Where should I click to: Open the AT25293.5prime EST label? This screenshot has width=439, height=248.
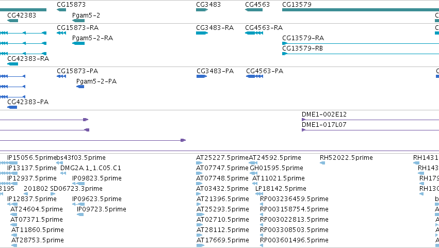pyautogui.click(x=222, y=209)
